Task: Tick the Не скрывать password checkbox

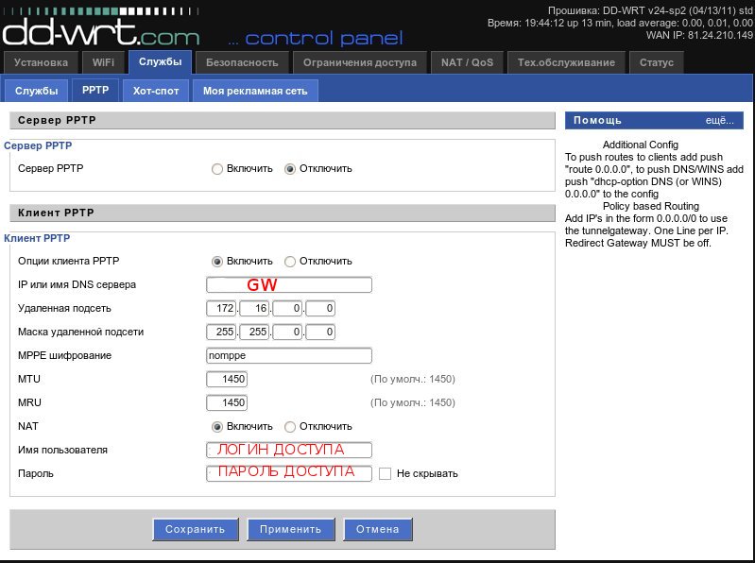Action: pos(385,473)
